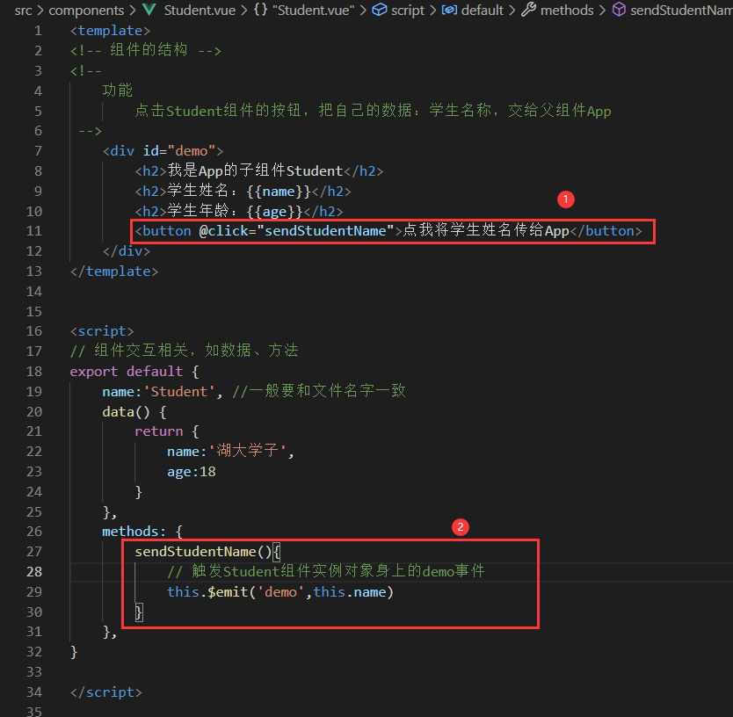
Task: Expand chevron after 'default' breadcrumb
Action: [512, 11]
